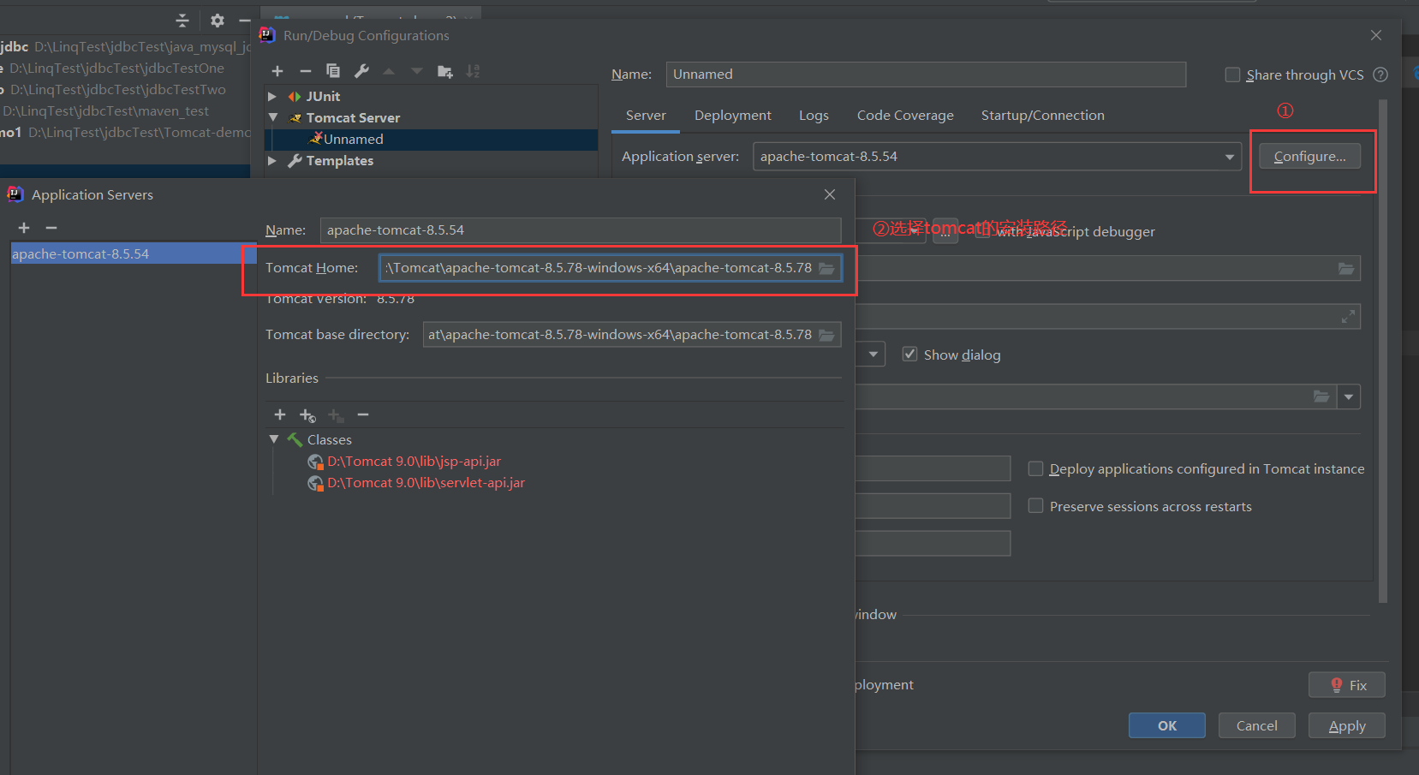Collapse the Tomcat Server node

pyautogui.click(x=273, y=117)
